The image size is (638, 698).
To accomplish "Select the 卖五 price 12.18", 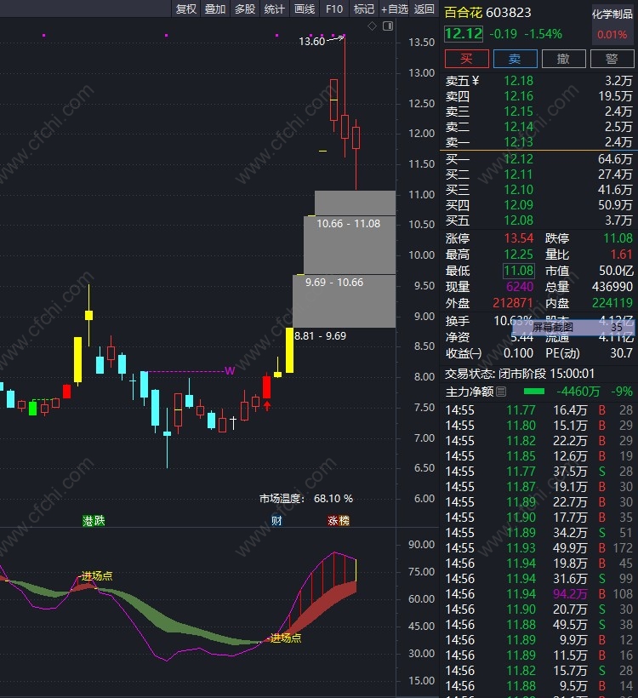I will coord(518,81).
